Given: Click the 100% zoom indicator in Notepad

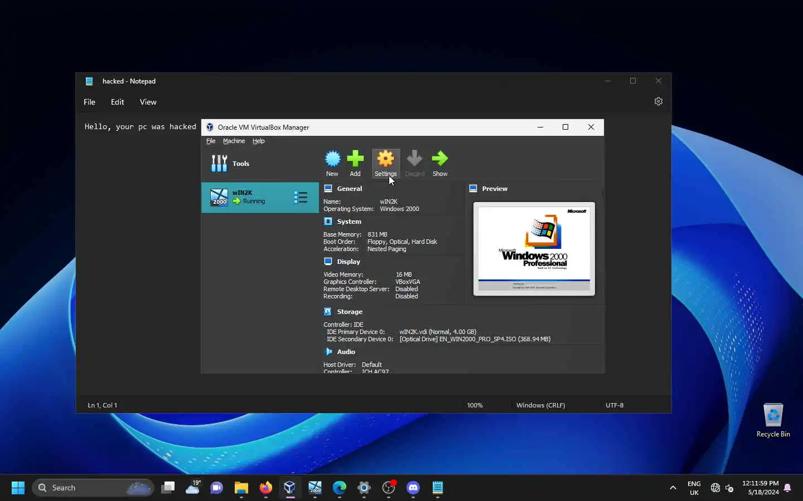Looking at the screenshot, I should 475,405.
